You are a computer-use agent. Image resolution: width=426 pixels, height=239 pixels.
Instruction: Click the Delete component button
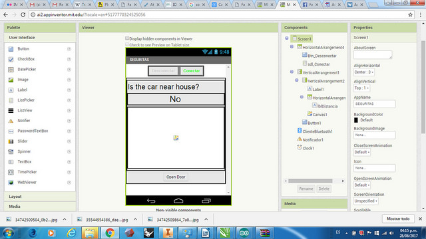[324, 189]
